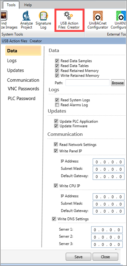Click the Path text field
127x266 pixels.
coord(88,83)
